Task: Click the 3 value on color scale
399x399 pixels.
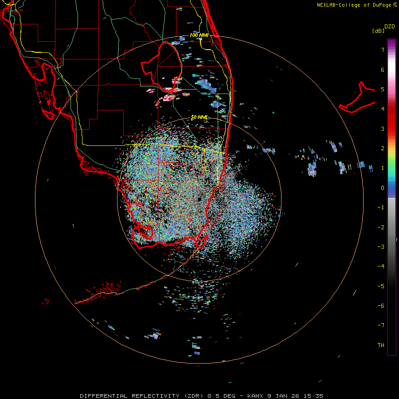Action: (x=383, y=129)
